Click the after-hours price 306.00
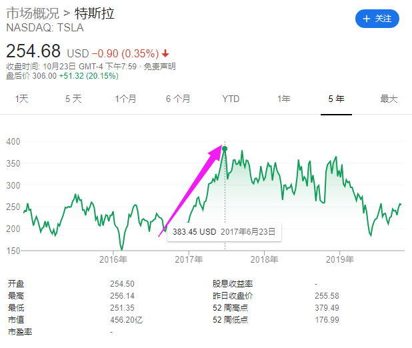 click(45, 76)
